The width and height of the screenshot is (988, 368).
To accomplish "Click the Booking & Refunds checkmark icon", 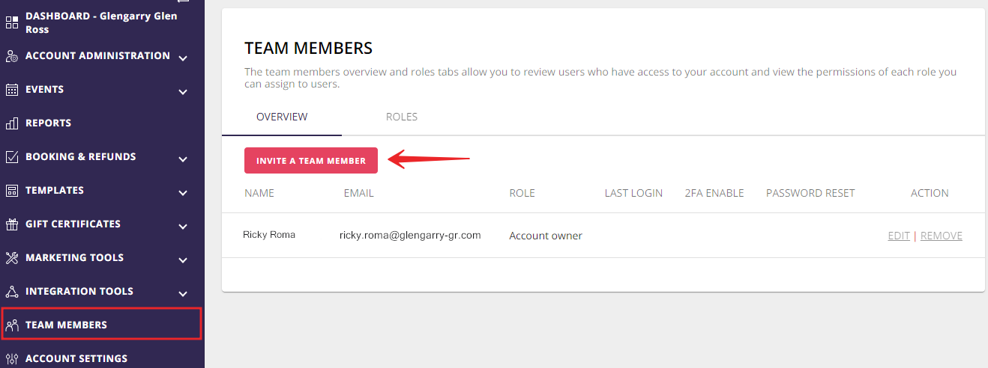I will (x=11, y=157).
